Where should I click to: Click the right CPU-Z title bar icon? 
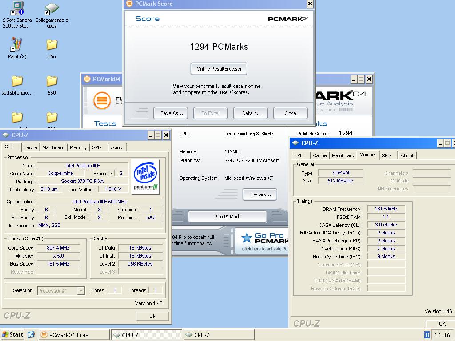(x=295, y=143)
